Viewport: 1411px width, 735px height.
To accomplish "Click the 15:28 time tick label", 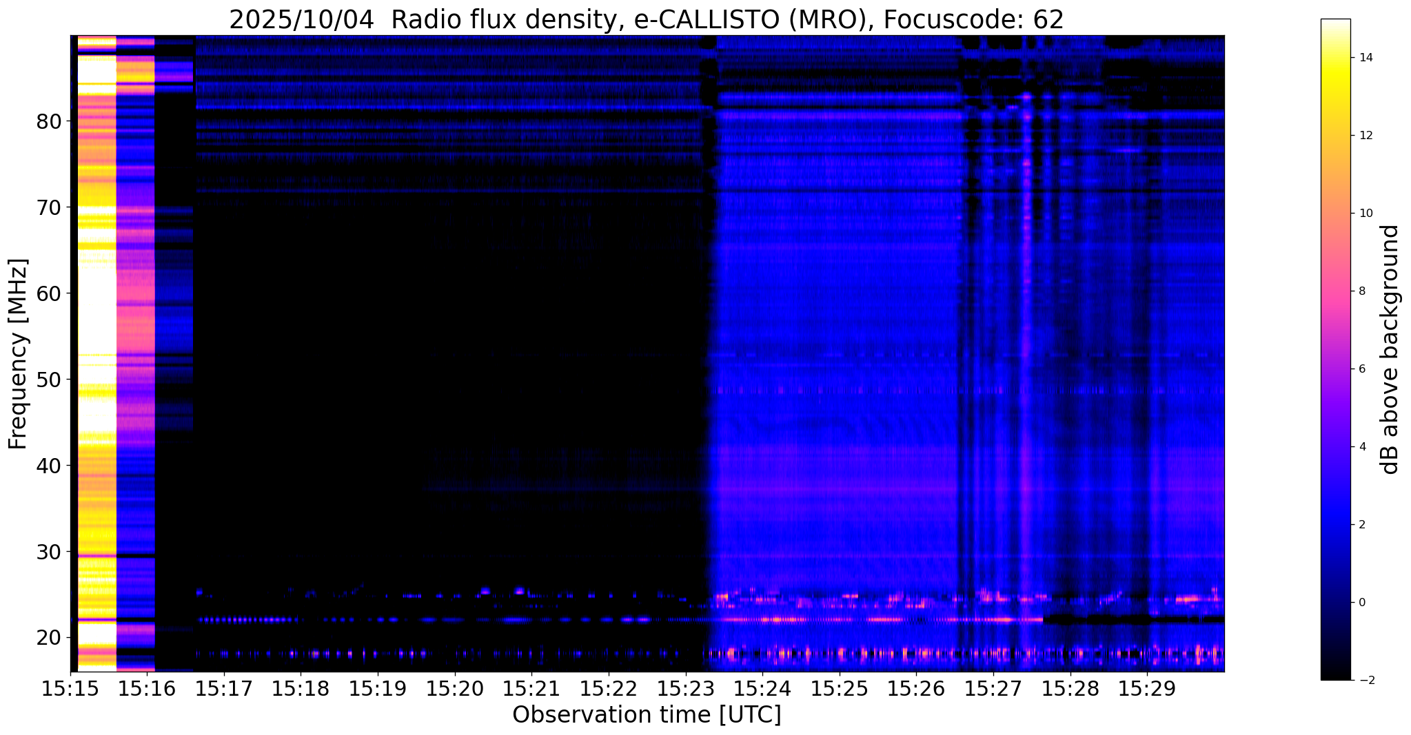I will 1070,687.
